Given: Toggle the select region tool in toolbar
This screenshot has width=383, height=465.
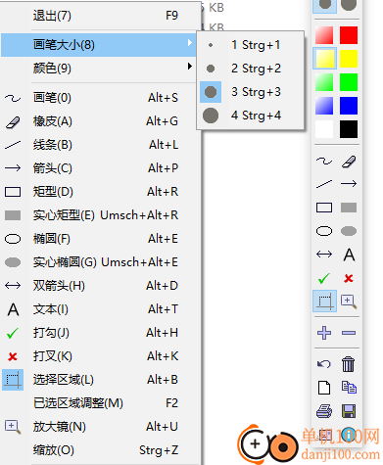Looking at the screenshot, I should 324,301.
